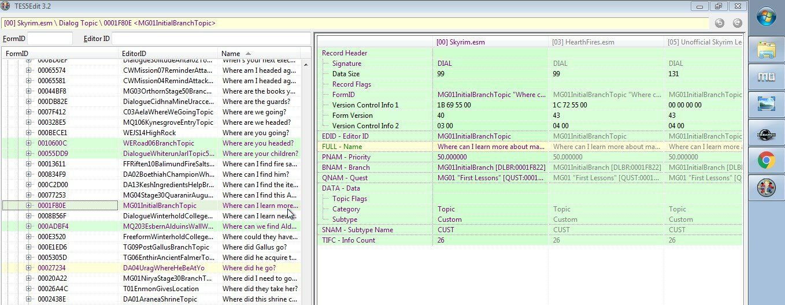This screenshot has width=785, height=305.
Task: Click the 'QNAM - Quest' row label
Action: 345,178
